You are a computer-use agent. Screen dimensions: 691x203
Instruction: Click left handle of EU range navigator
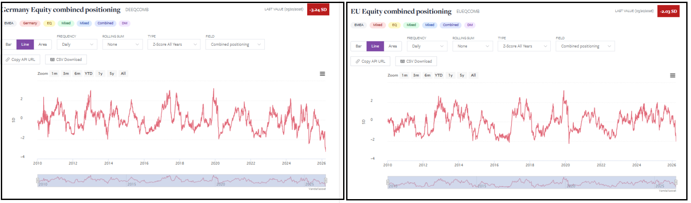coord(388,182)
